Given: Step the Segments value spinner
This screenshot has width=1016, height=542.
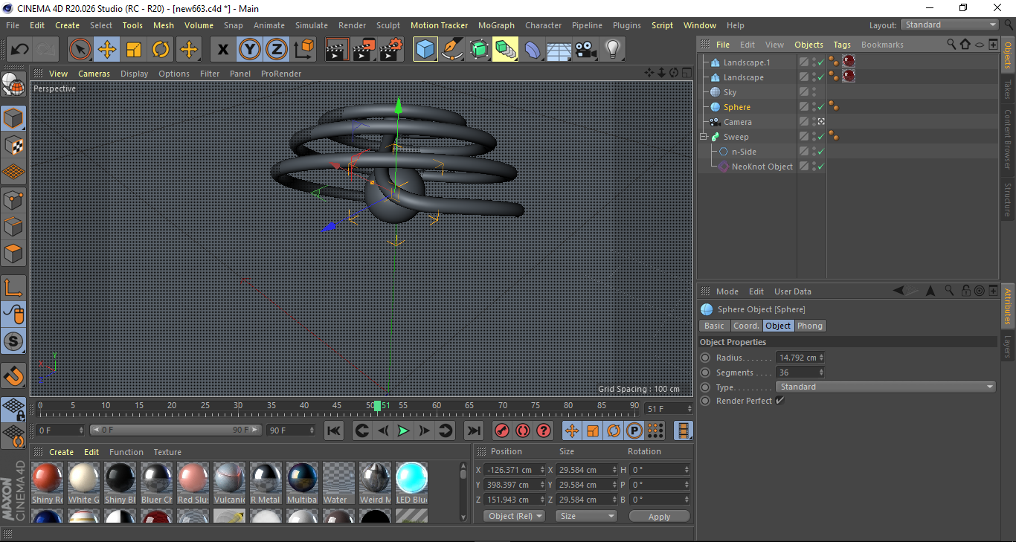Looking at the screenshot, I should (x=821, y=372).
